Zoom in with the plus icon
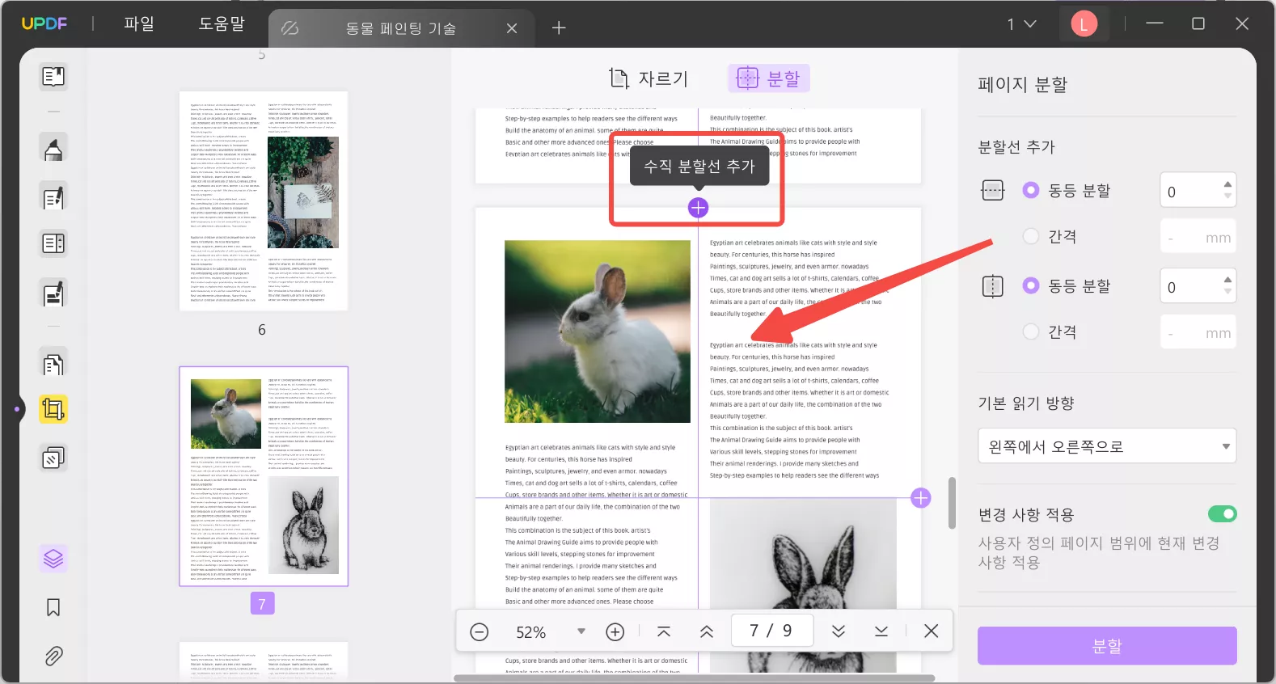 pos(615,631)
